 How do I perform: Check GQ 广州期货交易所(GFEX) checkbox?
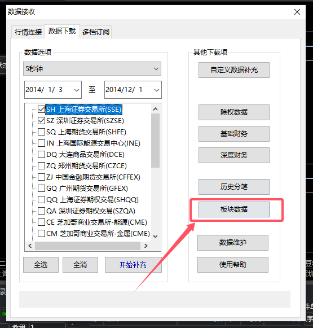tap(41, 188)
